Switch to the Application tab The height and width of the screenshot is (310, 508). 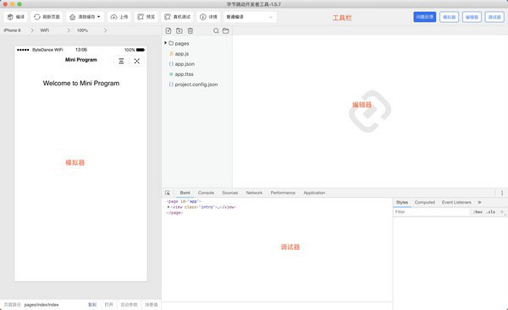(x=314, y=193)
